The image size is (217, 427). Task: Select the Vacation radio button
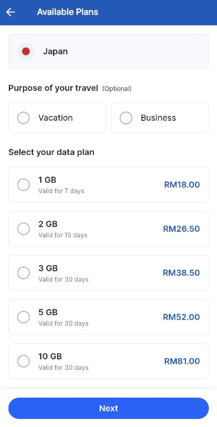click(23, 118)
